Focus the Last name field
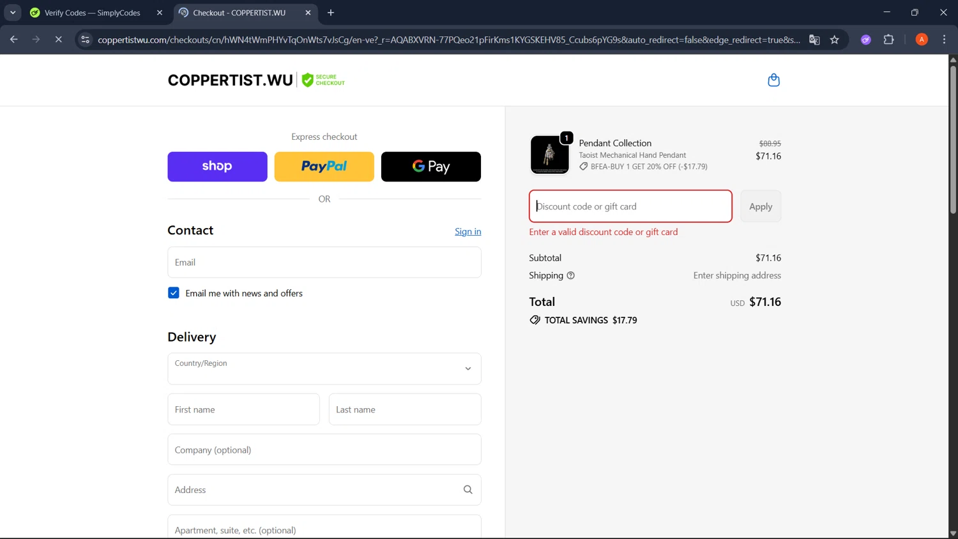The width and height of the screenshot is (958, 539). (x=405, y=409)
